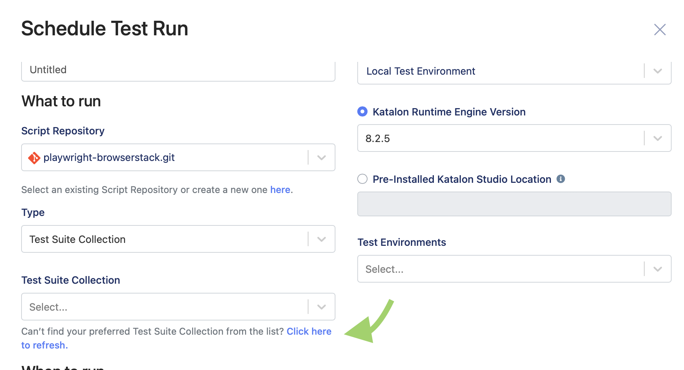Click the disabled Katalon Studio location field
This screenshot has width=684, height=370.
[514, 204]
